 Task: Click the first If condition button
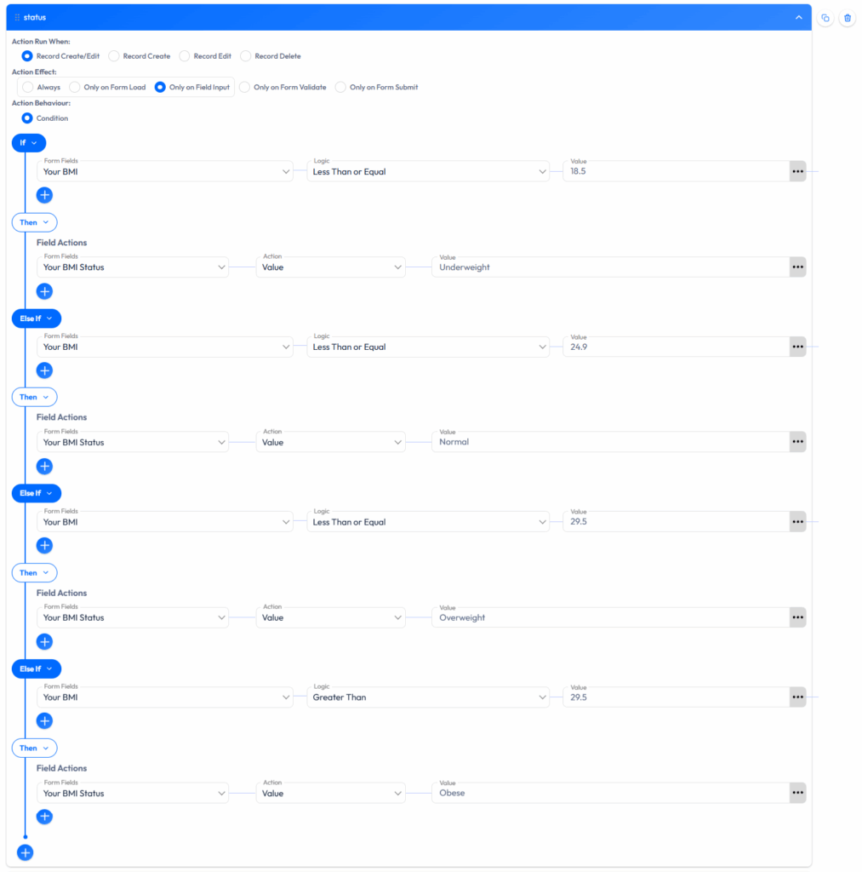point(28,143)
